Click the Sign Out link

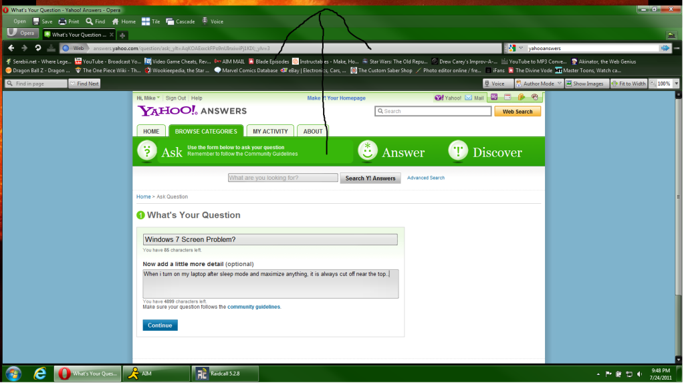click(176, 98)
